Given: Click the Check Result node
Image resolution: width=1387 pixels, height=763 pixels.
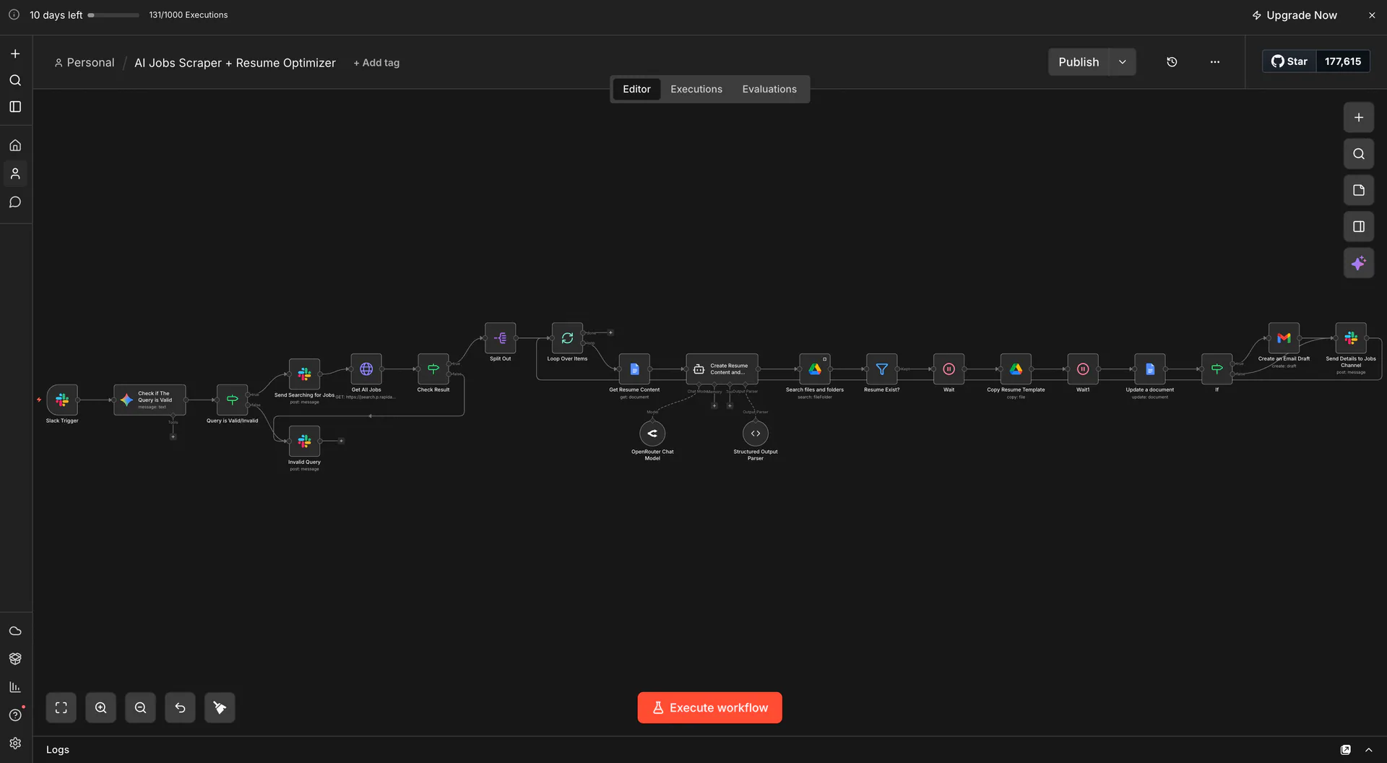Looking at the screenshot, I should click(433, 369).
